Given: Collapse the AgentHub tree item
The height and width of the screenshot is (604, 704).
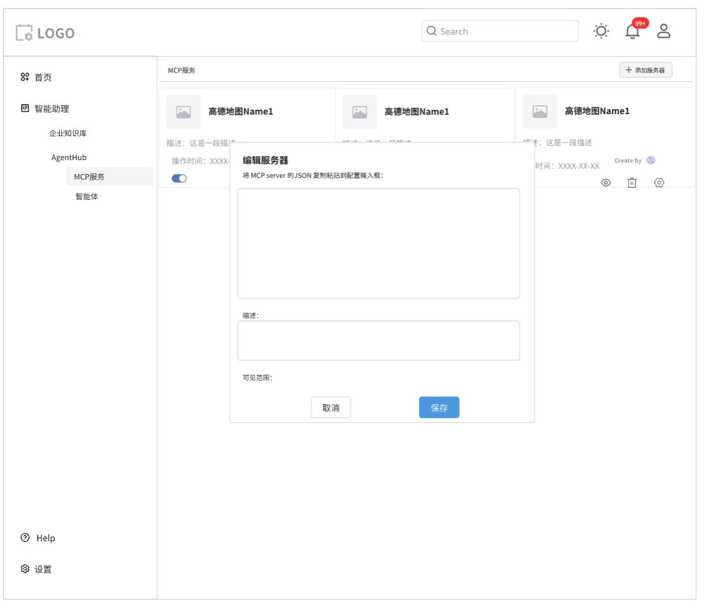Looking at the screenshot, I should 69,157.
